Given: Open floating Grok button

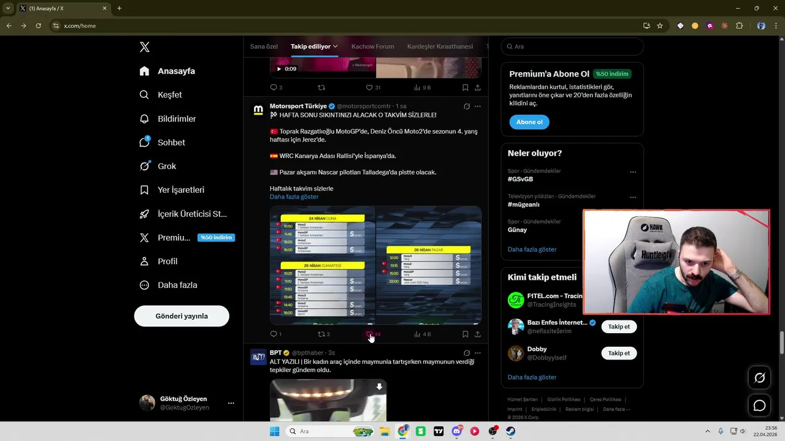Looking at the screenshot, I should (759, 378).
